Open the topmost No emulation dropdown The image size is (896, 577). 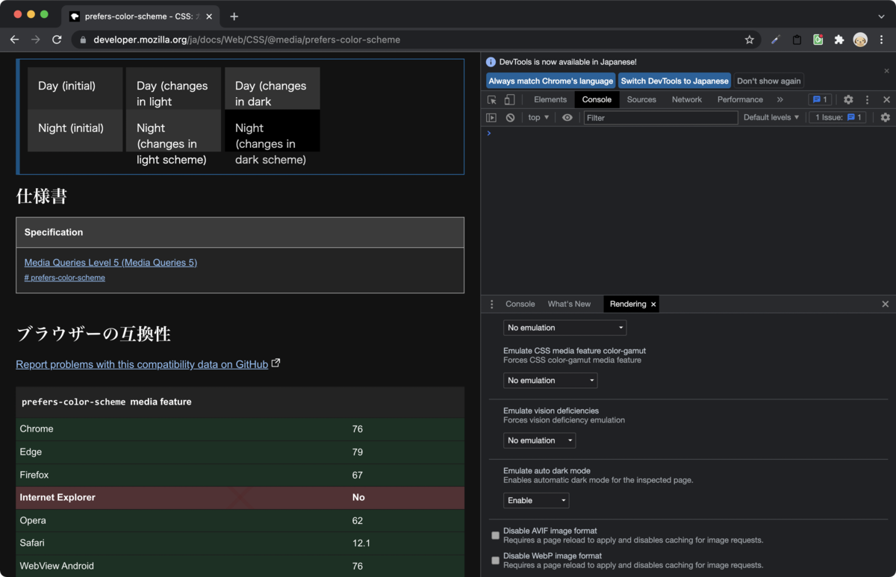point(564,328)
